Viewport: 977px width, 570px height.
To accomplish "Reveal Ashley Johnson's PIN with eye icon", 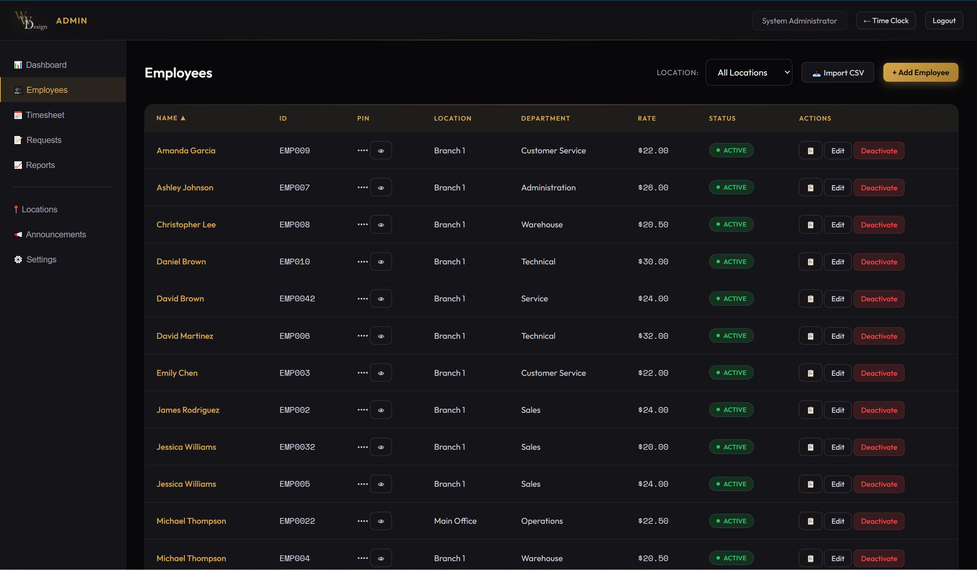I will 381,188.
